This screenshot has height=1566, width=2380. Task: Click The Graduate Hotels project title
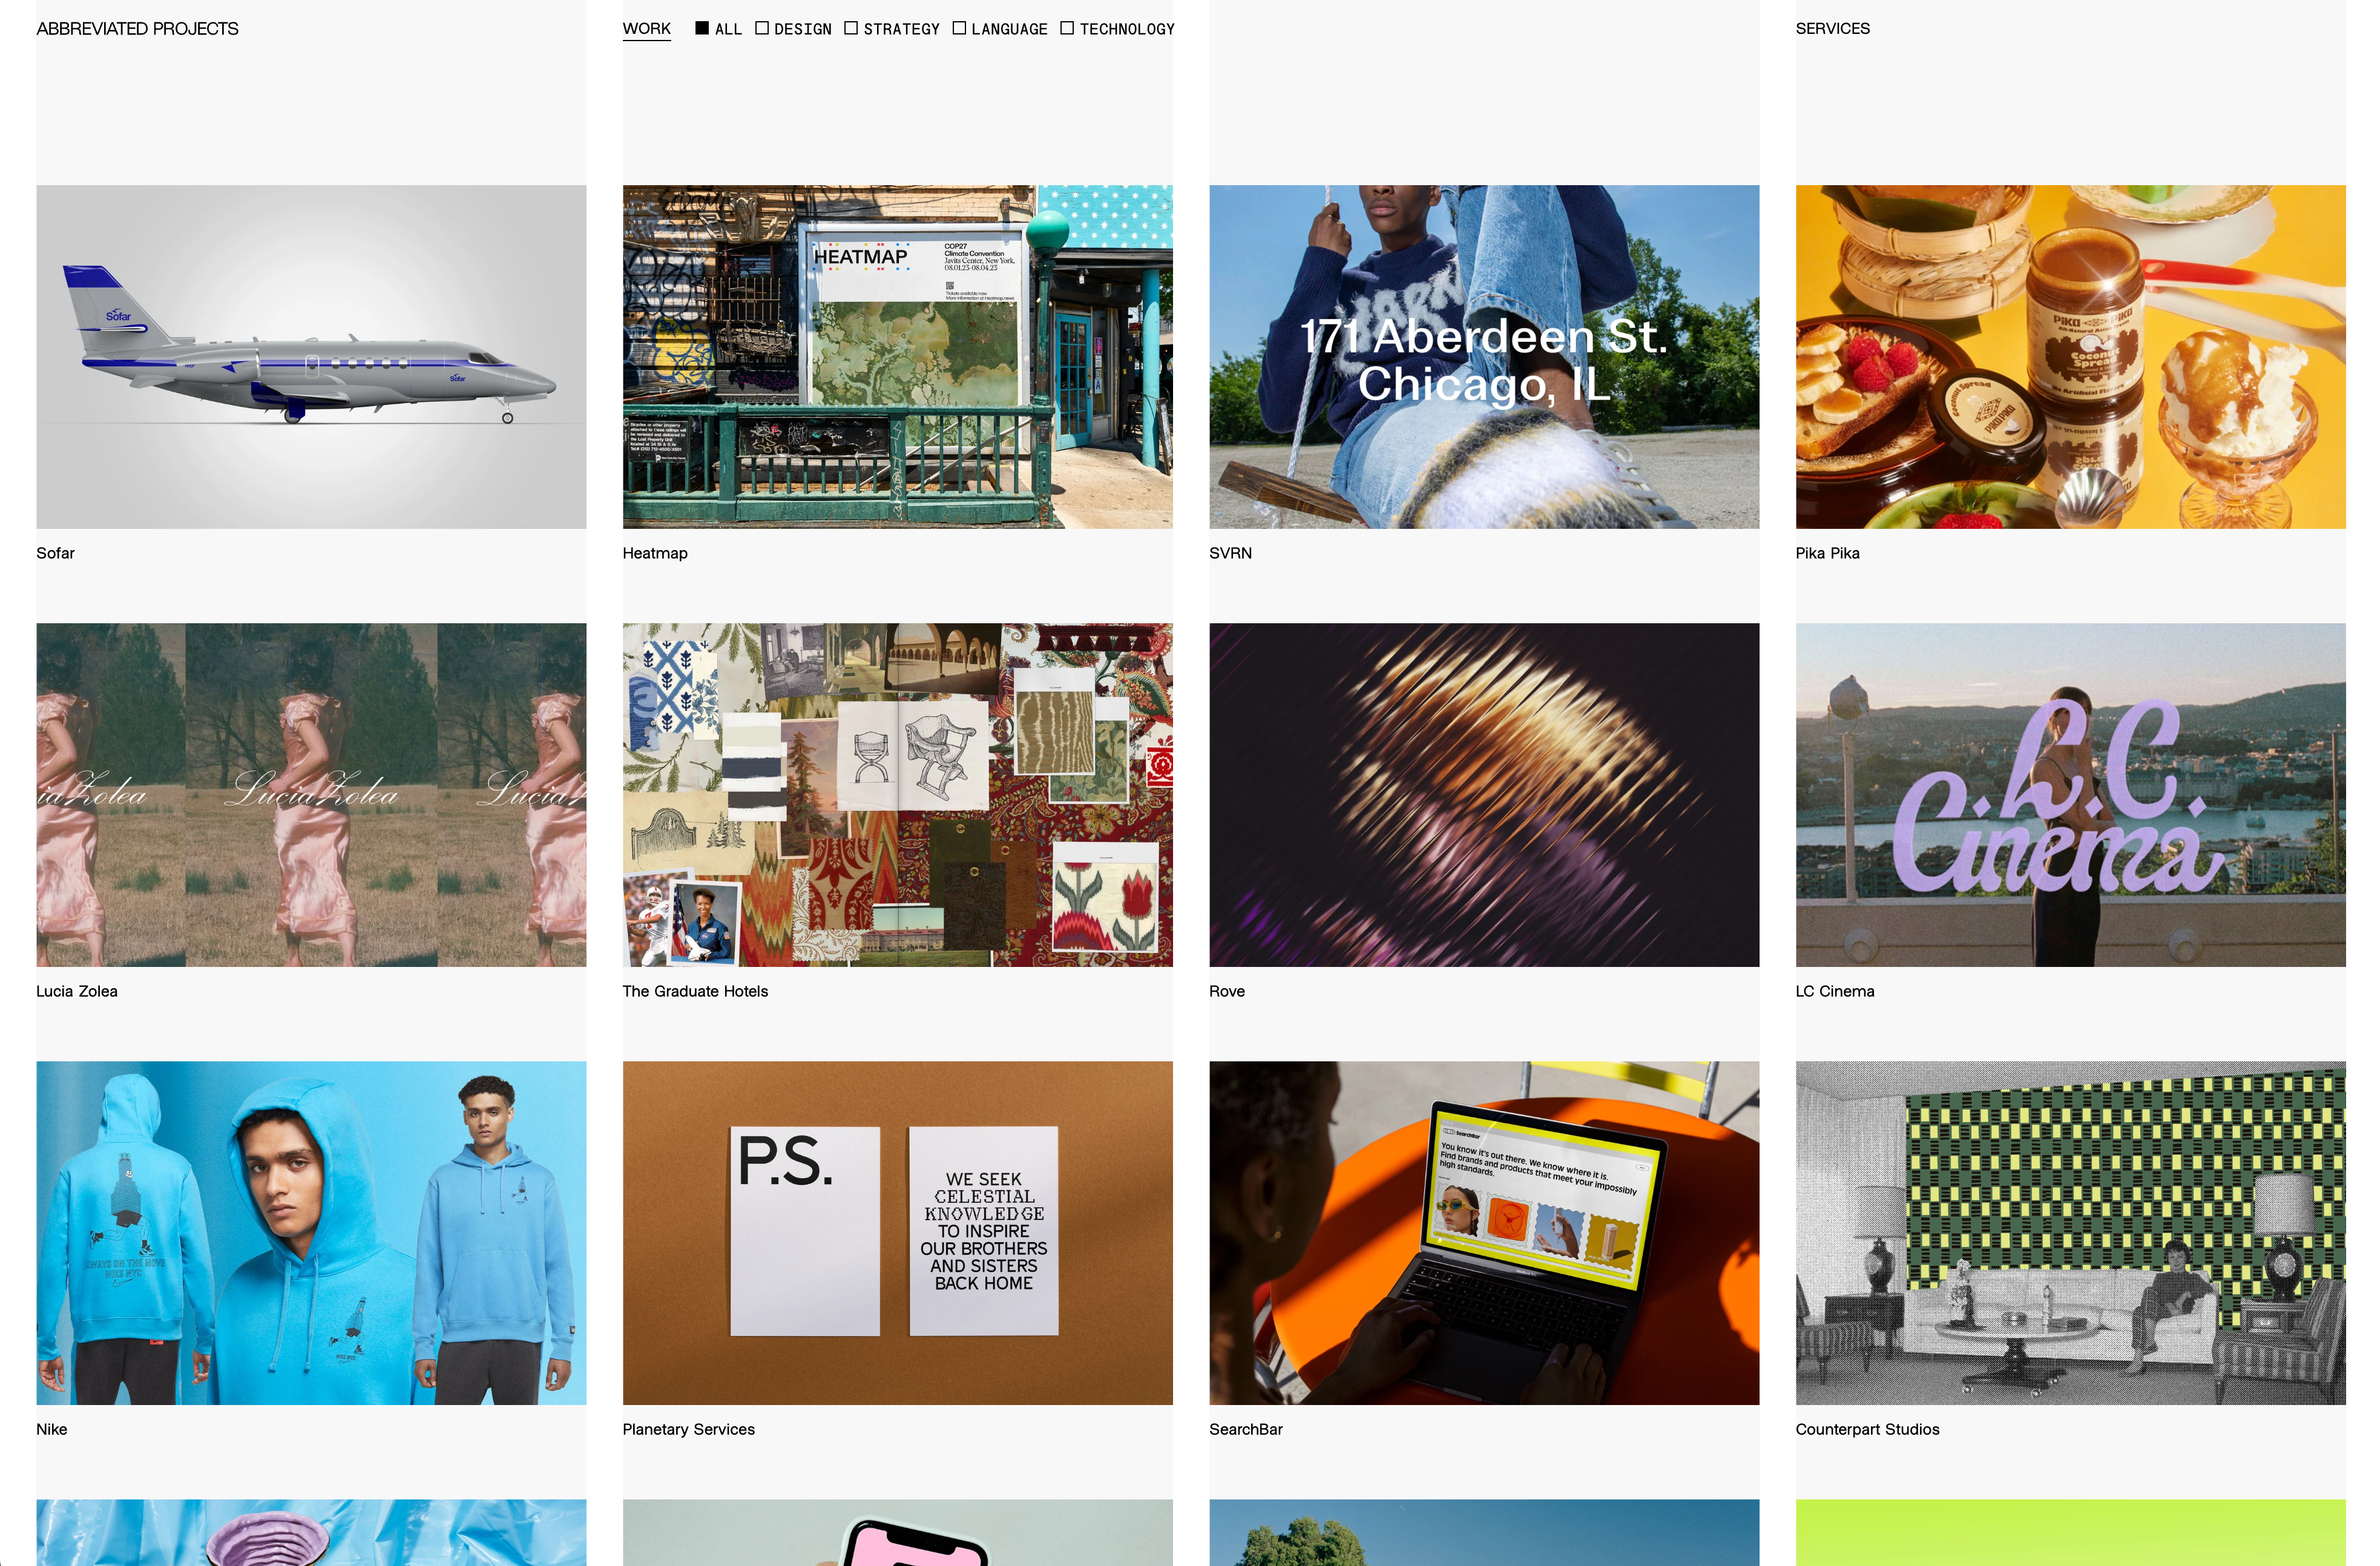pos(695,991)
